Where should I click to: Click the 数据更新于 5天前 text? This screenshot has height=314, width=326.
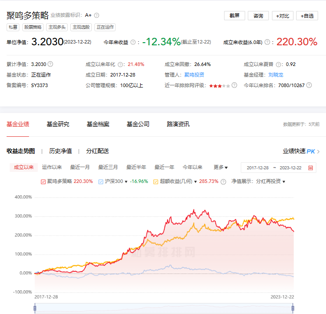pyautogui.click(x=301, y=124)
